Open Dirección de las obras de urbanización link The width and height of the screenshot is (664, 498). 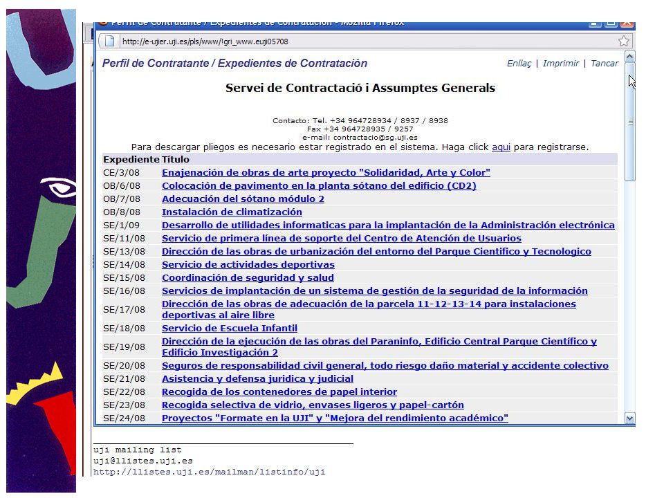tap(376, 252)
